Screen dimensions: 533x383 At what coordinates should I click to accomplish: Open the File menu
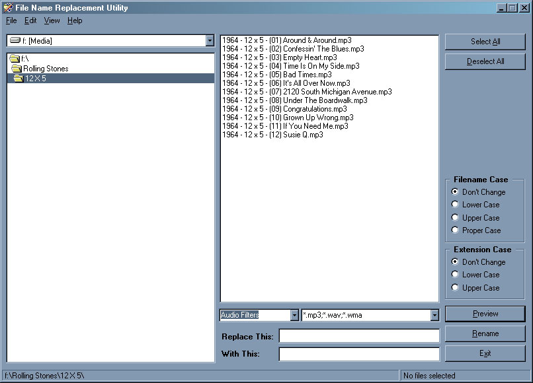11,20
